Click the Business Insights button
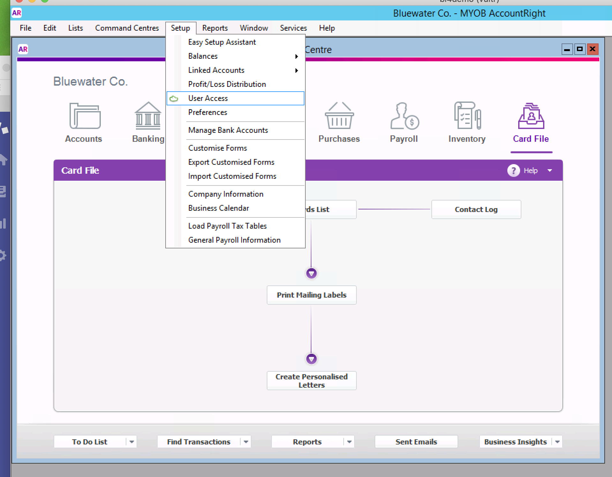Viewport: 612px width, 477px height. pyautogui.click(x=516, y=442)
